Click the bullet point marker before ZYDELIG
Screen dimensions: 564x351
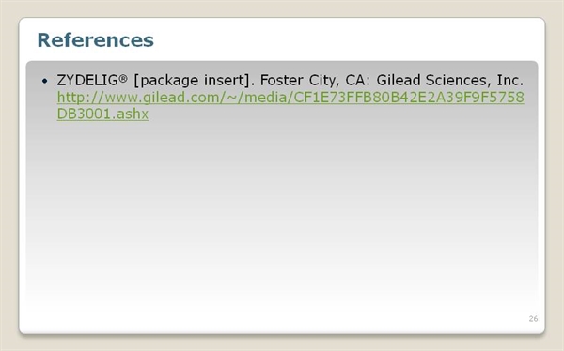[44, 81]
